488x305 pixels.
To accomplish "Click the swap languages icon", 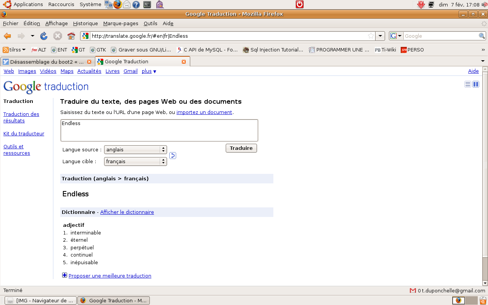I will (x=172, y=156).
